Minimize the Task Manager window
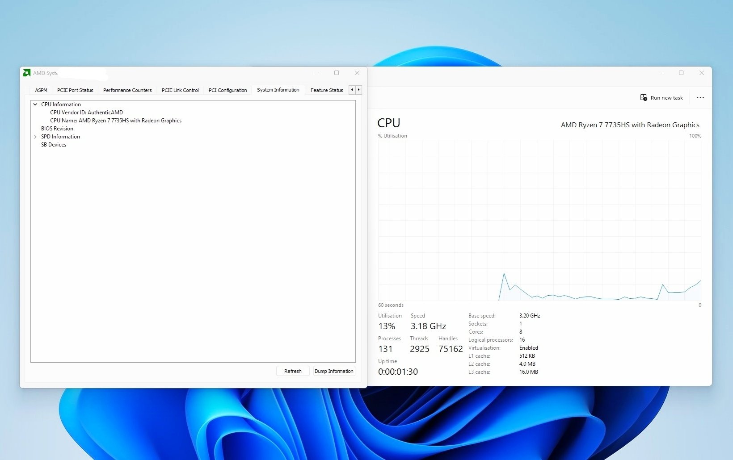Viewport: 733px width, 460px height. click(661, 73)
